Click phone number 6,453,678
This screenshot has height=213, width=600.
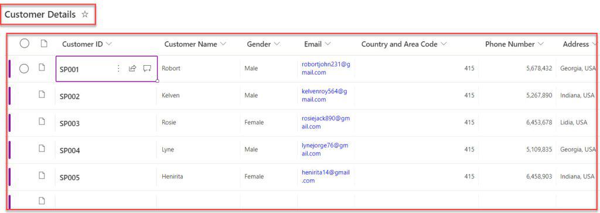click(539, 123)
